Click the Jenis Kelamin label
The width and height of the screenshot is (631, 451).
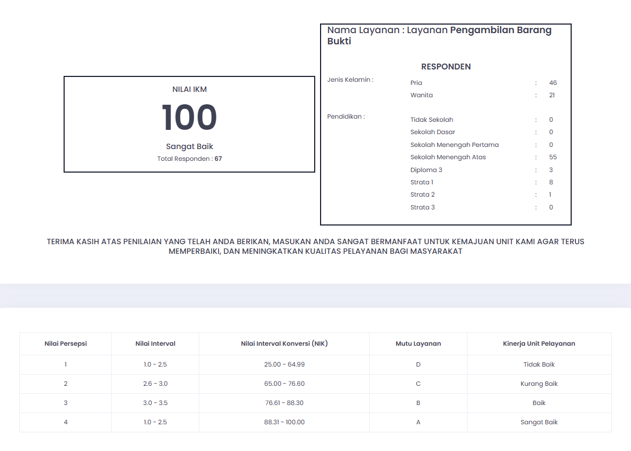350,80
